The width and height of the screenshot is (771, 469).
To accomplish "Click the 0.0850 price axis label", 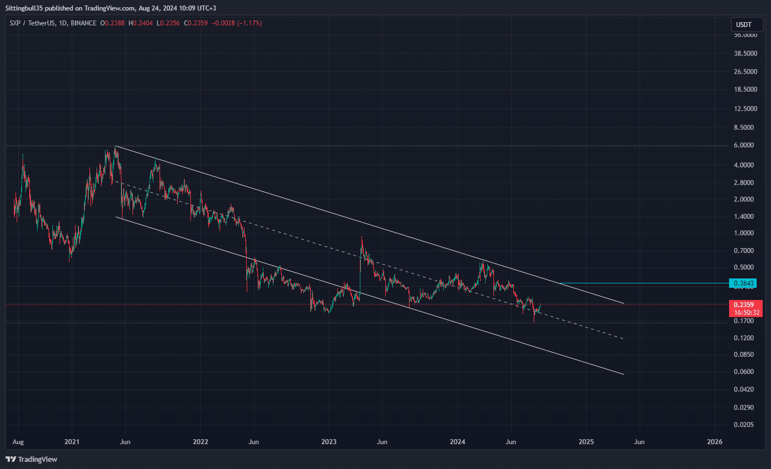I will 745,354.
